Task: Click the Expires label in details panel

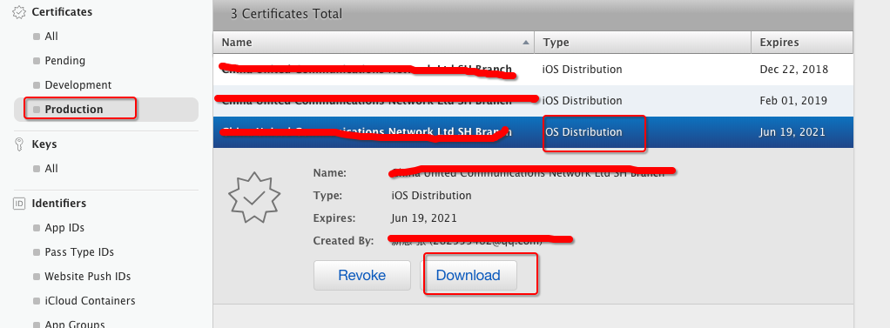Action: [x=334, y=218]
